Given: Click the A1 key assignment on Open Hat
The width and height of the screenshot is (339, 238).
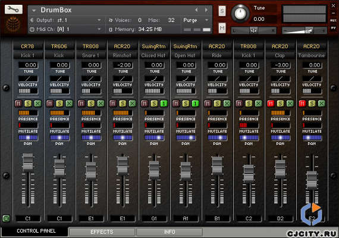Looking at the screenshot, I should click(186, 218).
